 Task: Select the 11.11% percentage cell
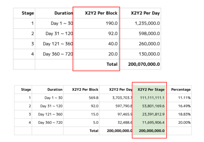(184, 98)
